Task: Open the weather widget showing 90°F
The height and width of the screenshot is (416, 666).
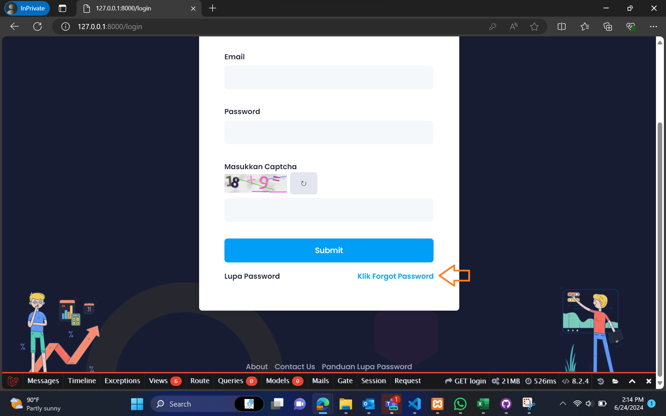Action: (35, 404)
